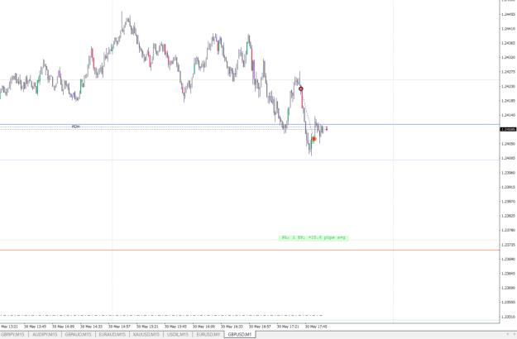Click the 30 May 17:21 time label
517x339 pixels.
pos(288,327)
